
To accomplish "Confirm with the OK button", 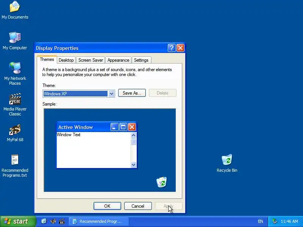I will (107, 206).
